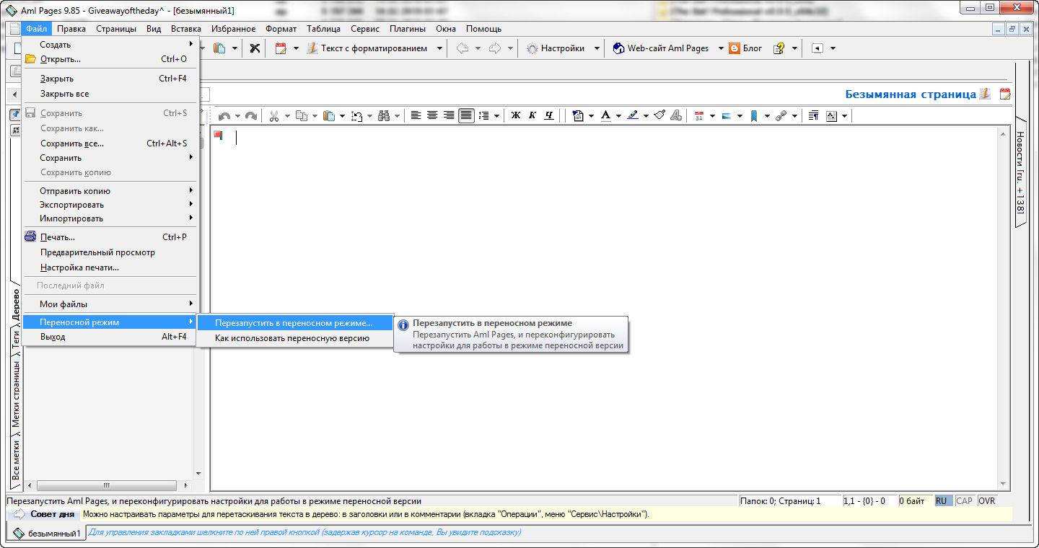Click the bookmark ribbon icon
Image resolution: width=1039 pixels, height=548 pixels.
(754, 115)
